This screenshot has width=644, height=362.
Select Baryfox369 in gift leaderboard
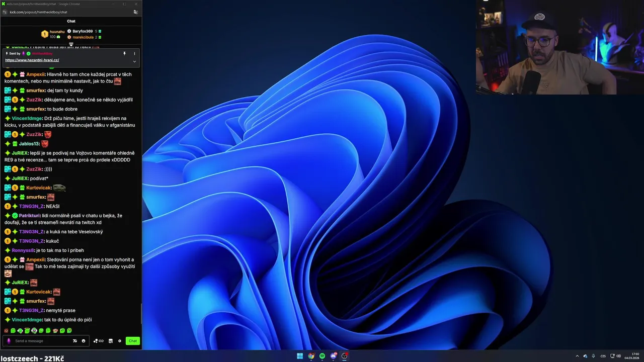(x=83, y=31)
